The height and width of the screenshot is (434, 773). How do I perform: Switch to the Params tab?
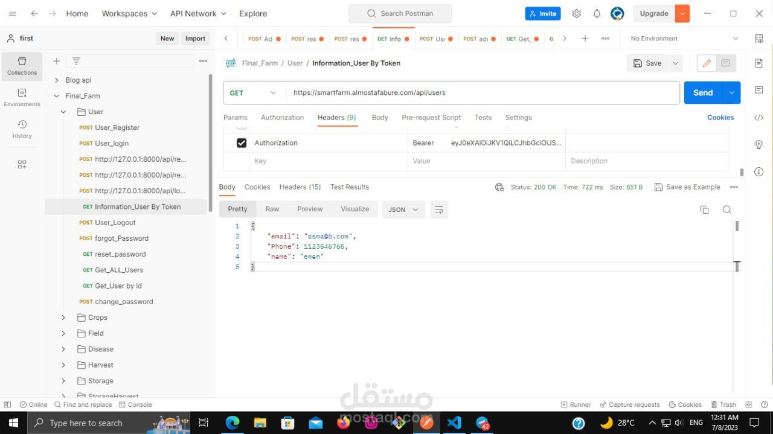click(236, 118)
